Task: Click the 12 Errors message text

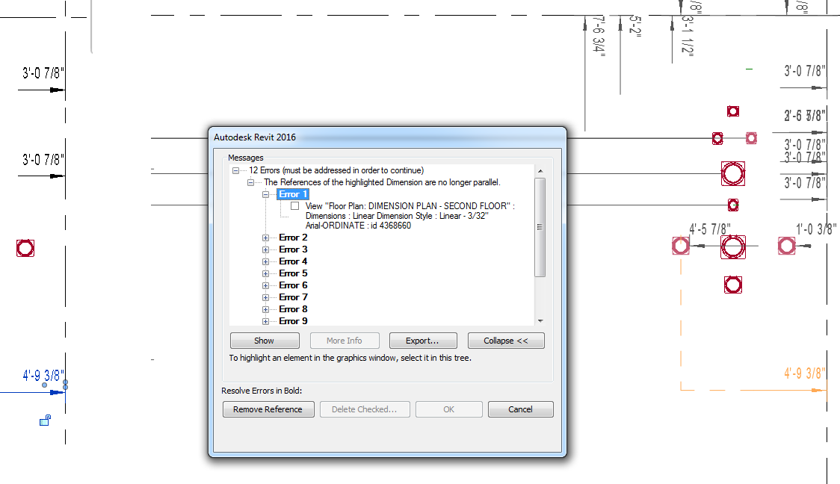Action: point(336,170)
